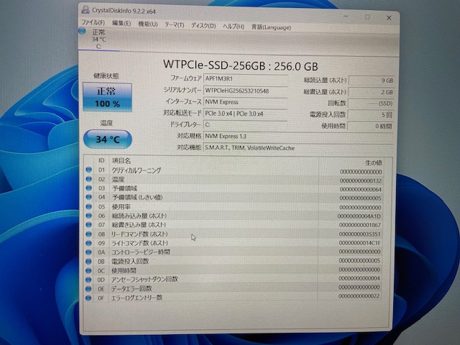This screenshot has height=345, width=460.
Task: Click the serial number field
Action: (x=249, y=91)
